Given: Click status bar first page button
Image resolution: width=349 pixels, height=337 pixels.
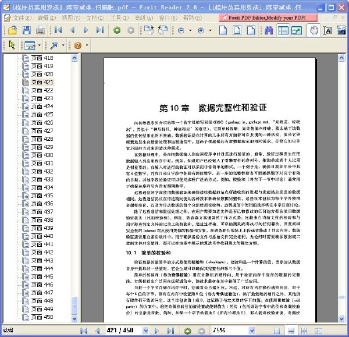Looking at the screenshot, I should click(84, 331).
